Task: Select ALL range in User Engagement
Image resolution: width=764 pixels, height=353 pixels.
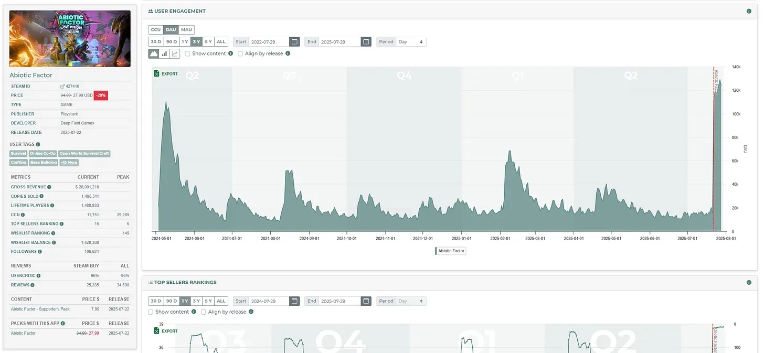Action: 221,41
